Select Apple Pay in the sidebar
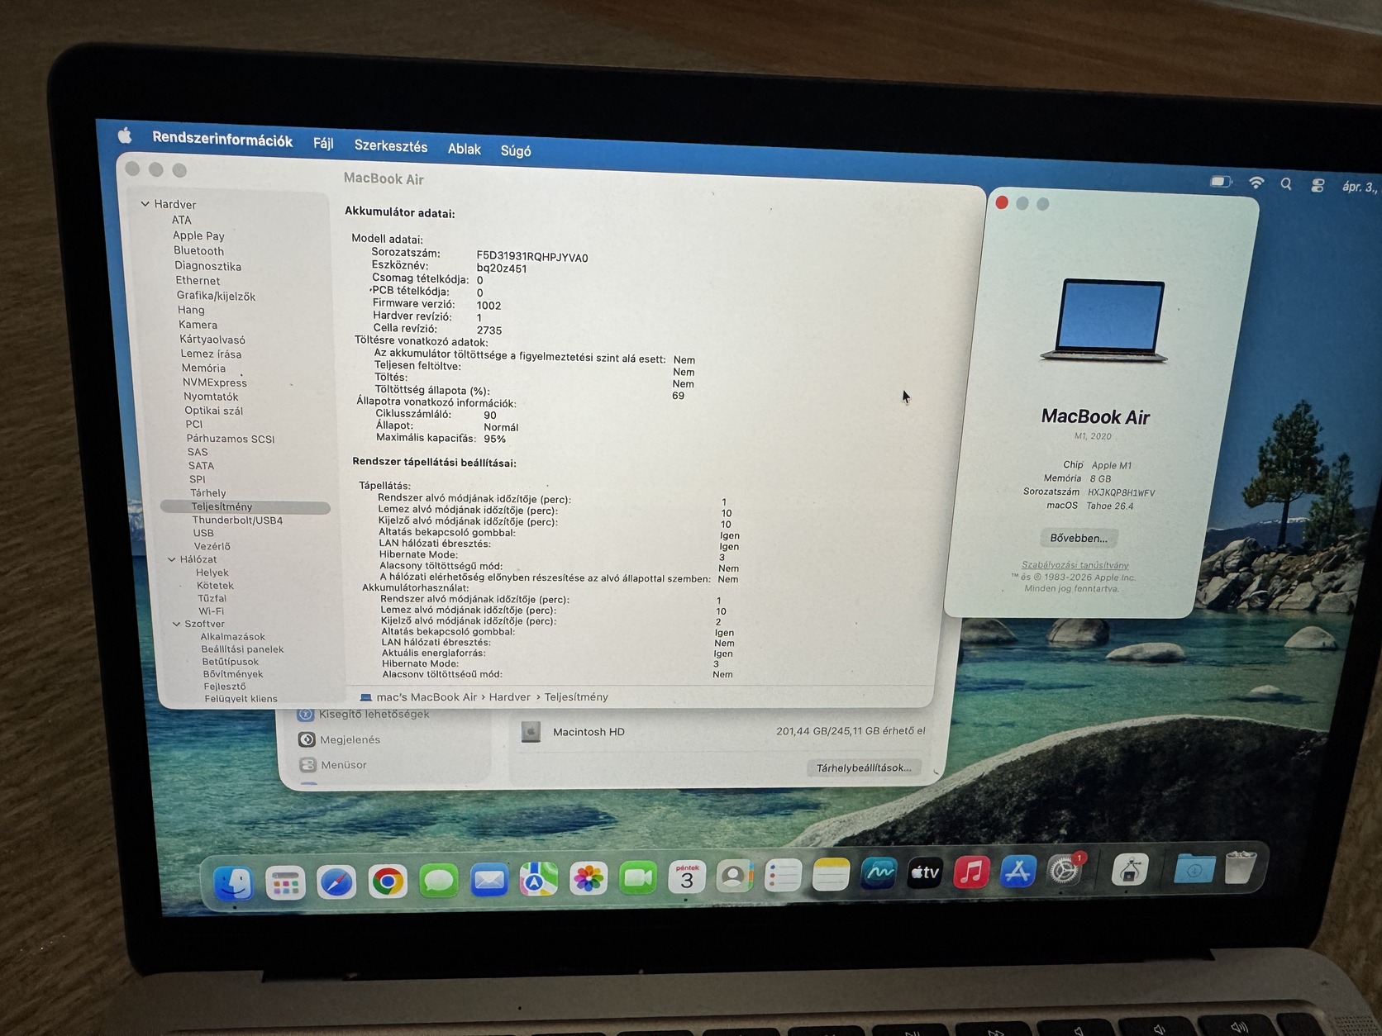Screen dimensions: 1382x1036 point(198,235)
